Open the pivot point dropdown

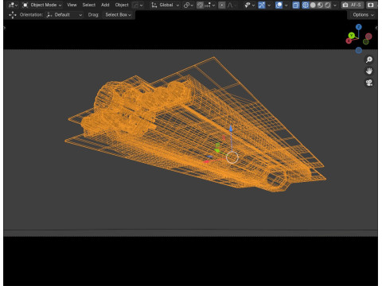click(x=188, y=5)
